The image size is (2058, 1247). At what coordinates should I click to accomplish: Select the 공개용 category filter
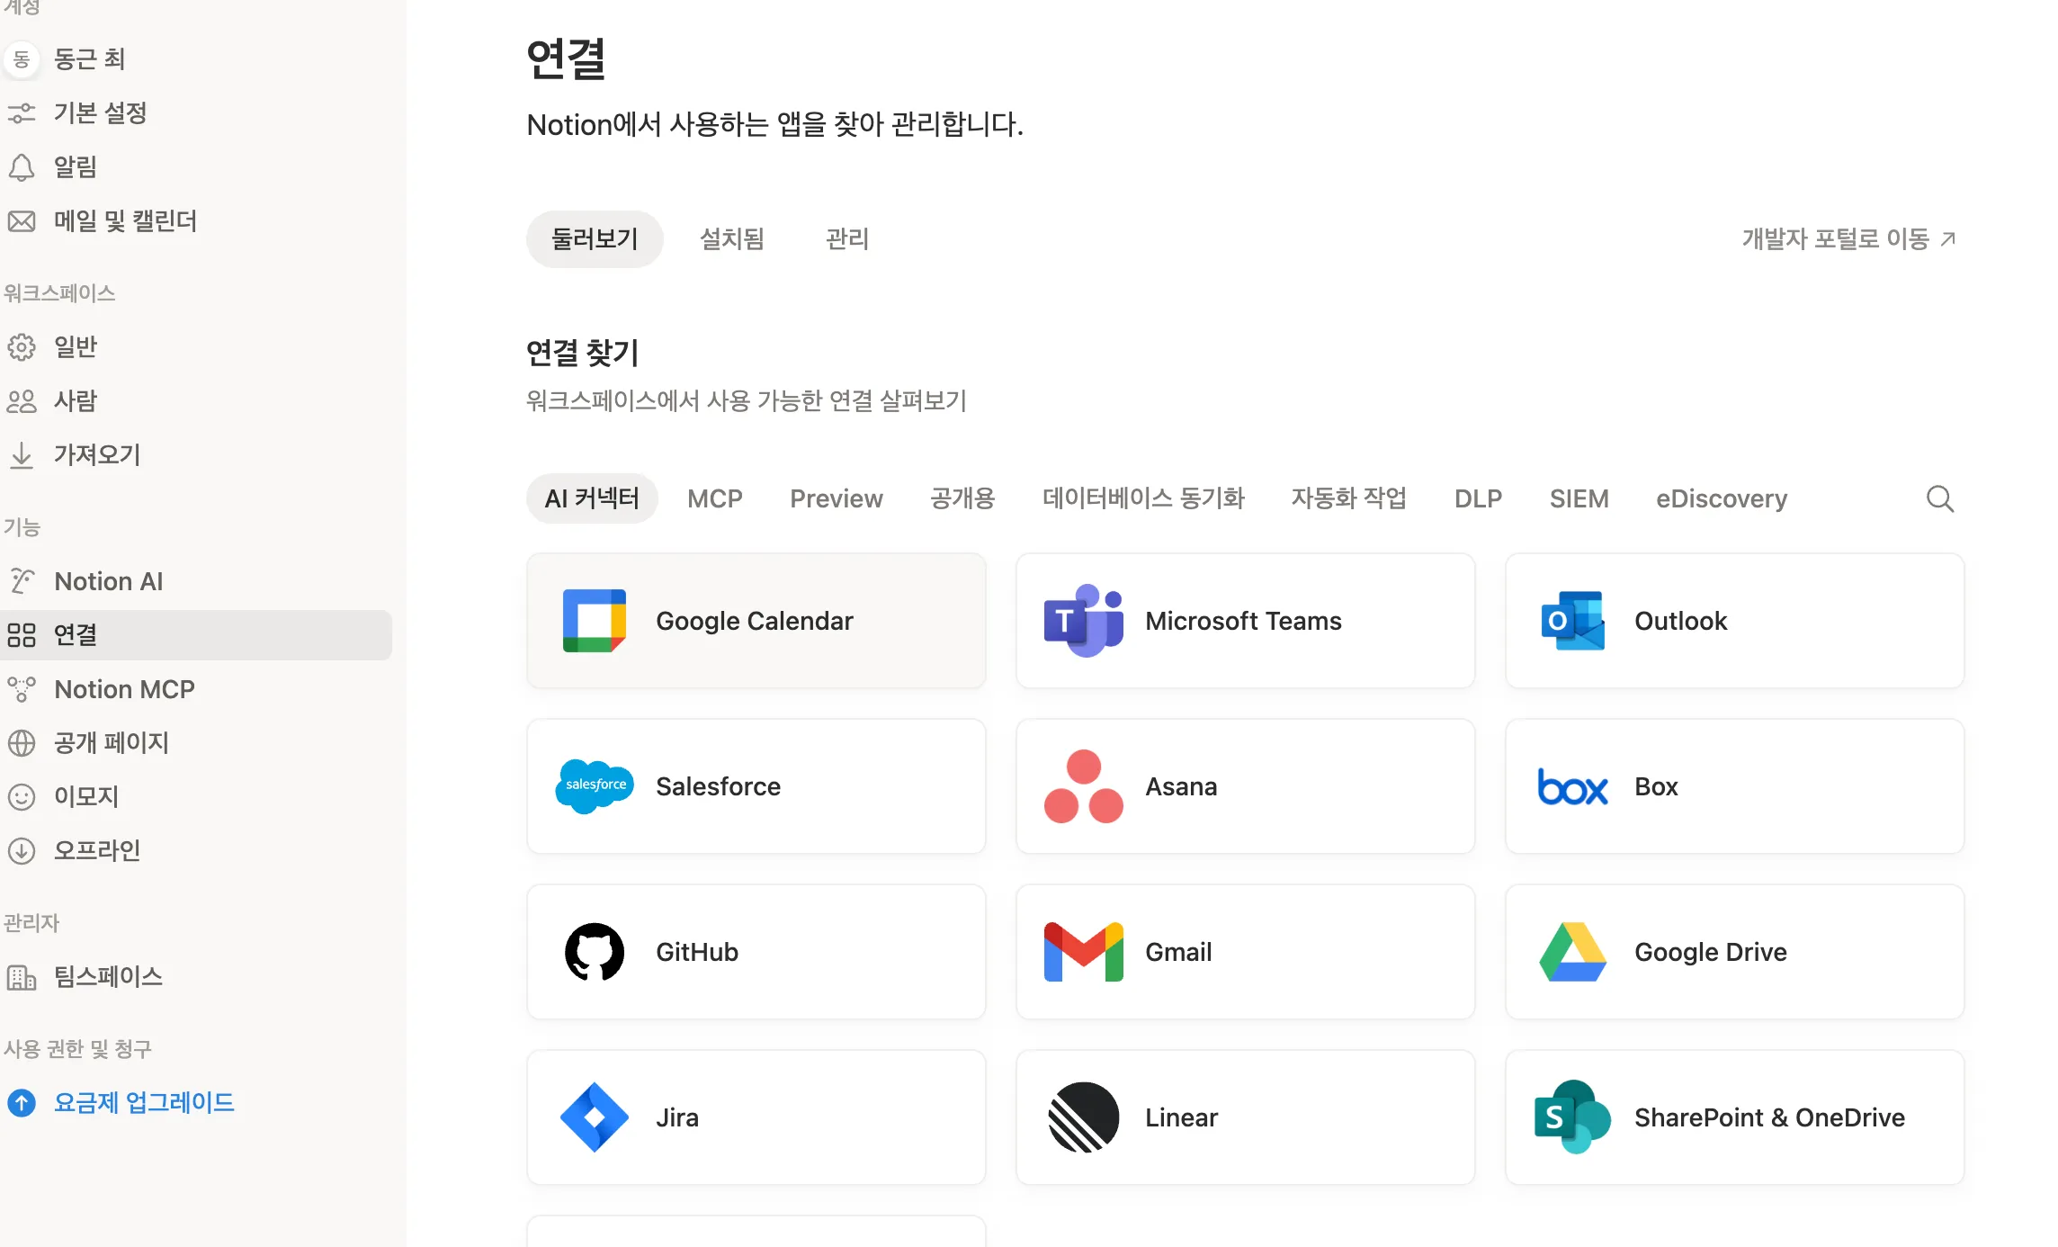962,498
